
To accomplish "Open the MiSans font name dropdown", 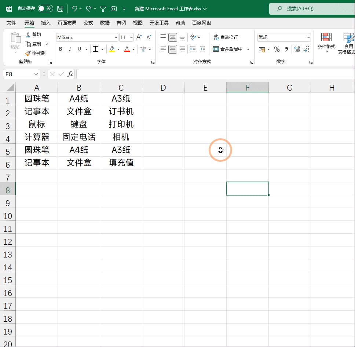I will 116,37.
